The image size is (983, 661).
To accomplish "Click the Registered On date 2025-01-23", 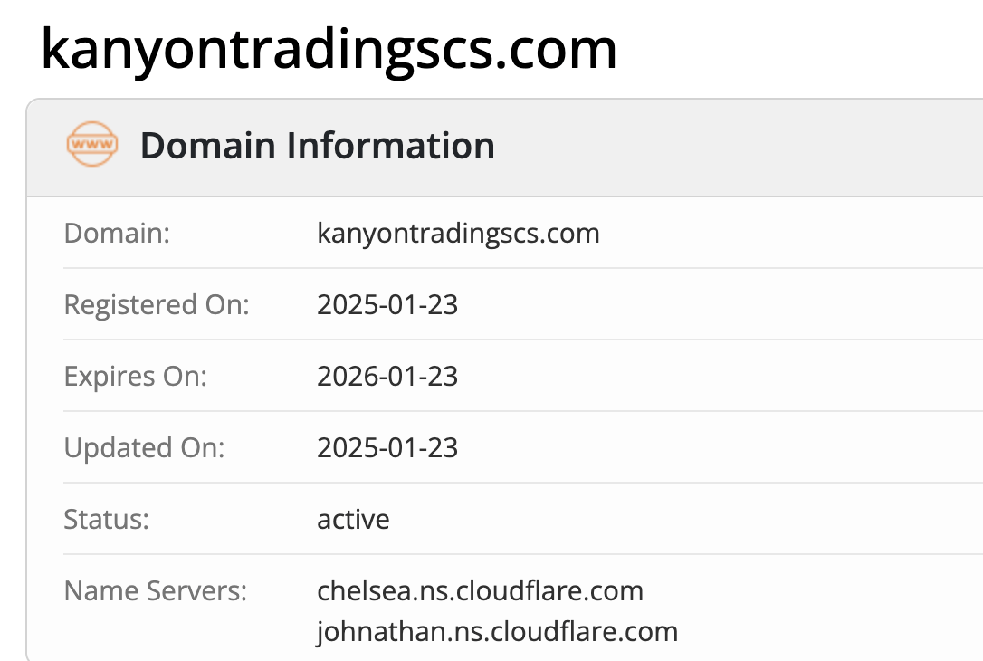I will (387, 305).
